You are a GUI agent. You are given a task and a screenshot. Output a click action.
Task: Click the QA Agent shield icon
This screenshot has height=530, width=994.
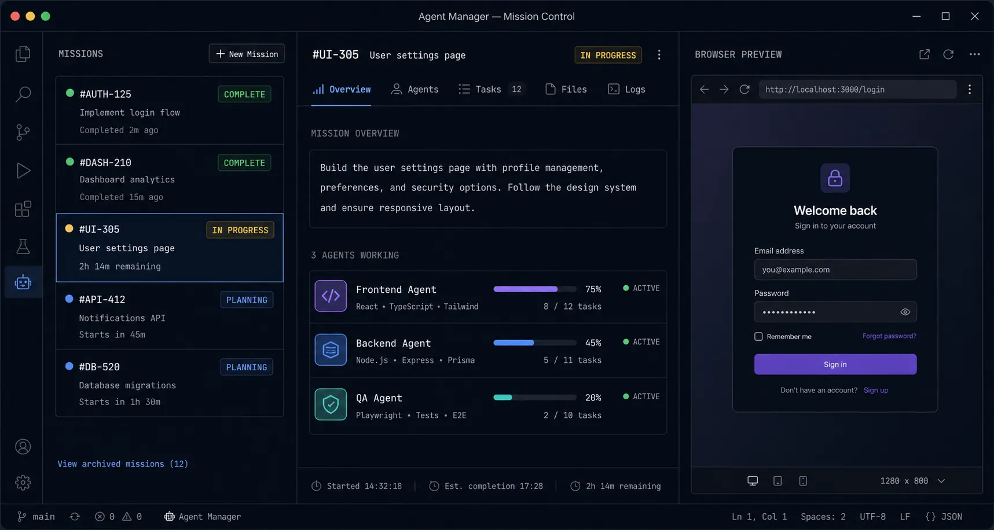(331, 404)
